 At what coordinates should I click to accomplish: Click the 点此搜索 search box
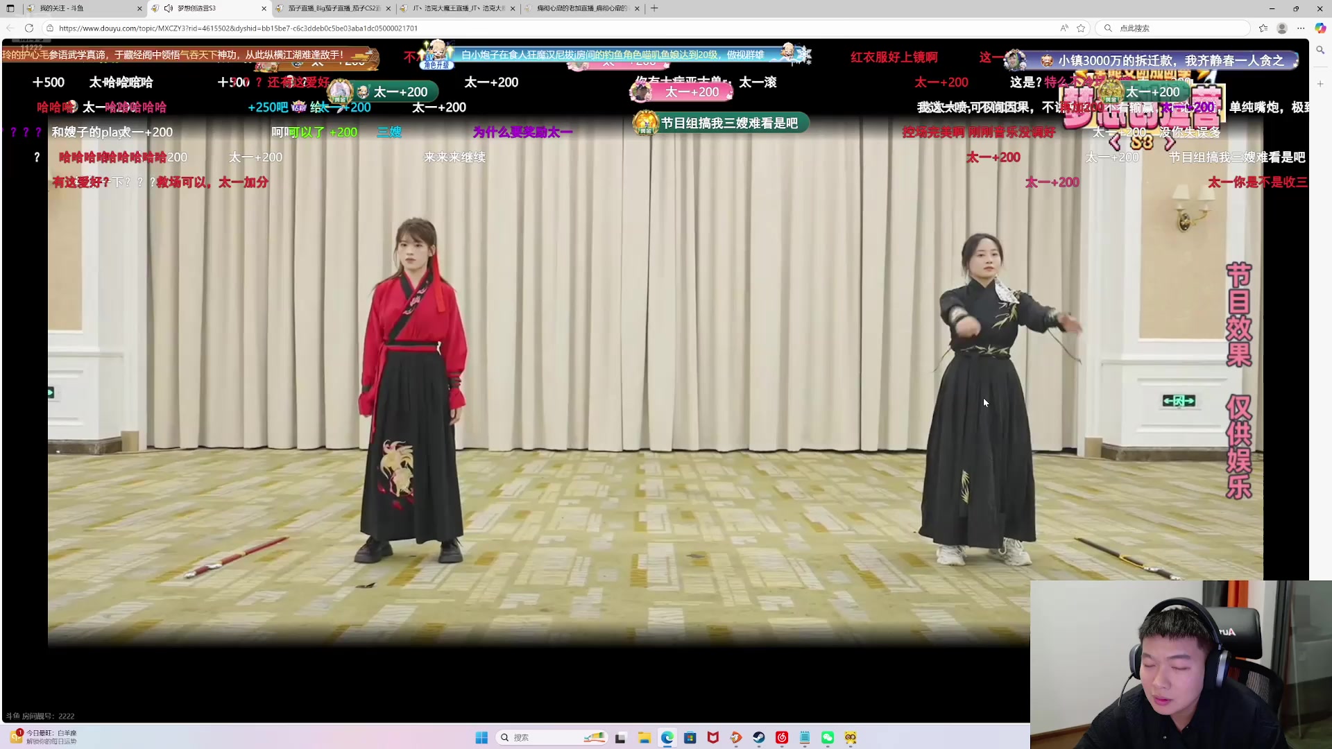(x=1172, y=28)
